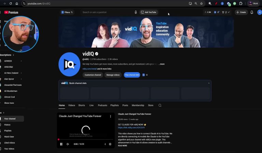Click View channel stats
This screenshot has height=153, width=262.
click(132, 75)
